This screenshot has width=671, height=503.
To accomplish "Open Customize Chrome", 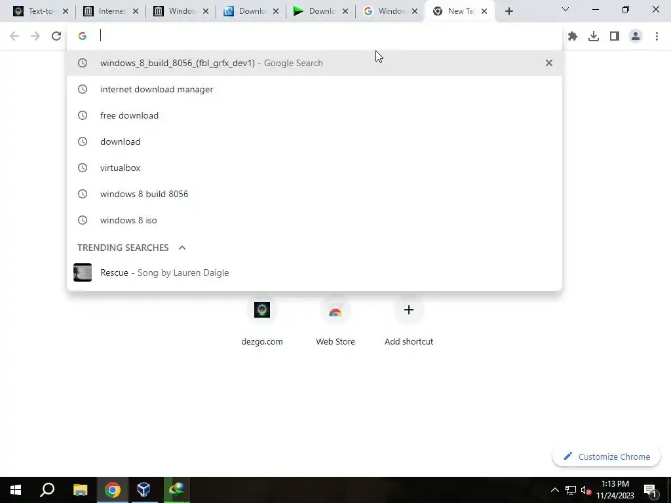I will [606, 456].
